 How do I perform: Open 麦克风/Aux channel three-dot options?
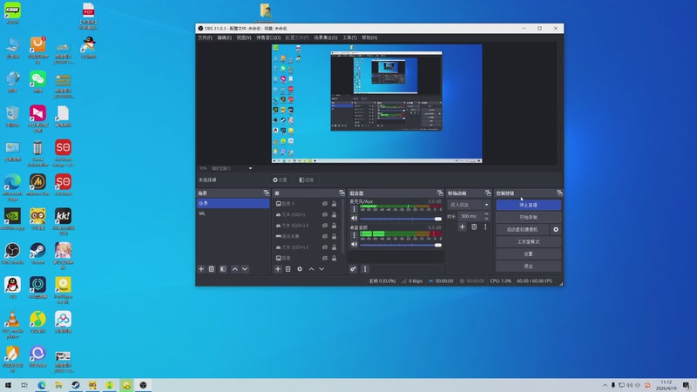click(x=355, y=209)
